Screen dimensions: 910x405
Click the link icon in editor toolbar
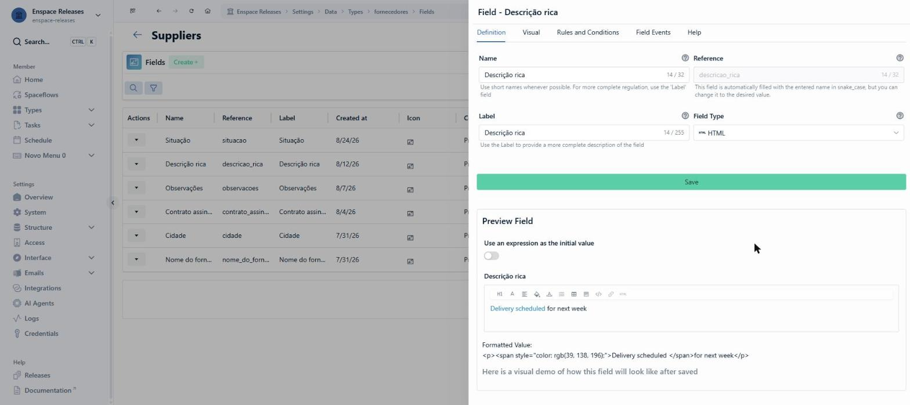tap(611, 294)
